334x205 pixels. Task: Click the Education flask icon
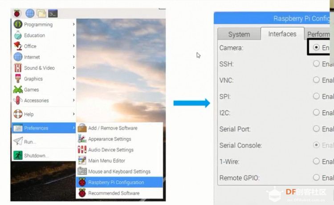click(x=18, y=35)
